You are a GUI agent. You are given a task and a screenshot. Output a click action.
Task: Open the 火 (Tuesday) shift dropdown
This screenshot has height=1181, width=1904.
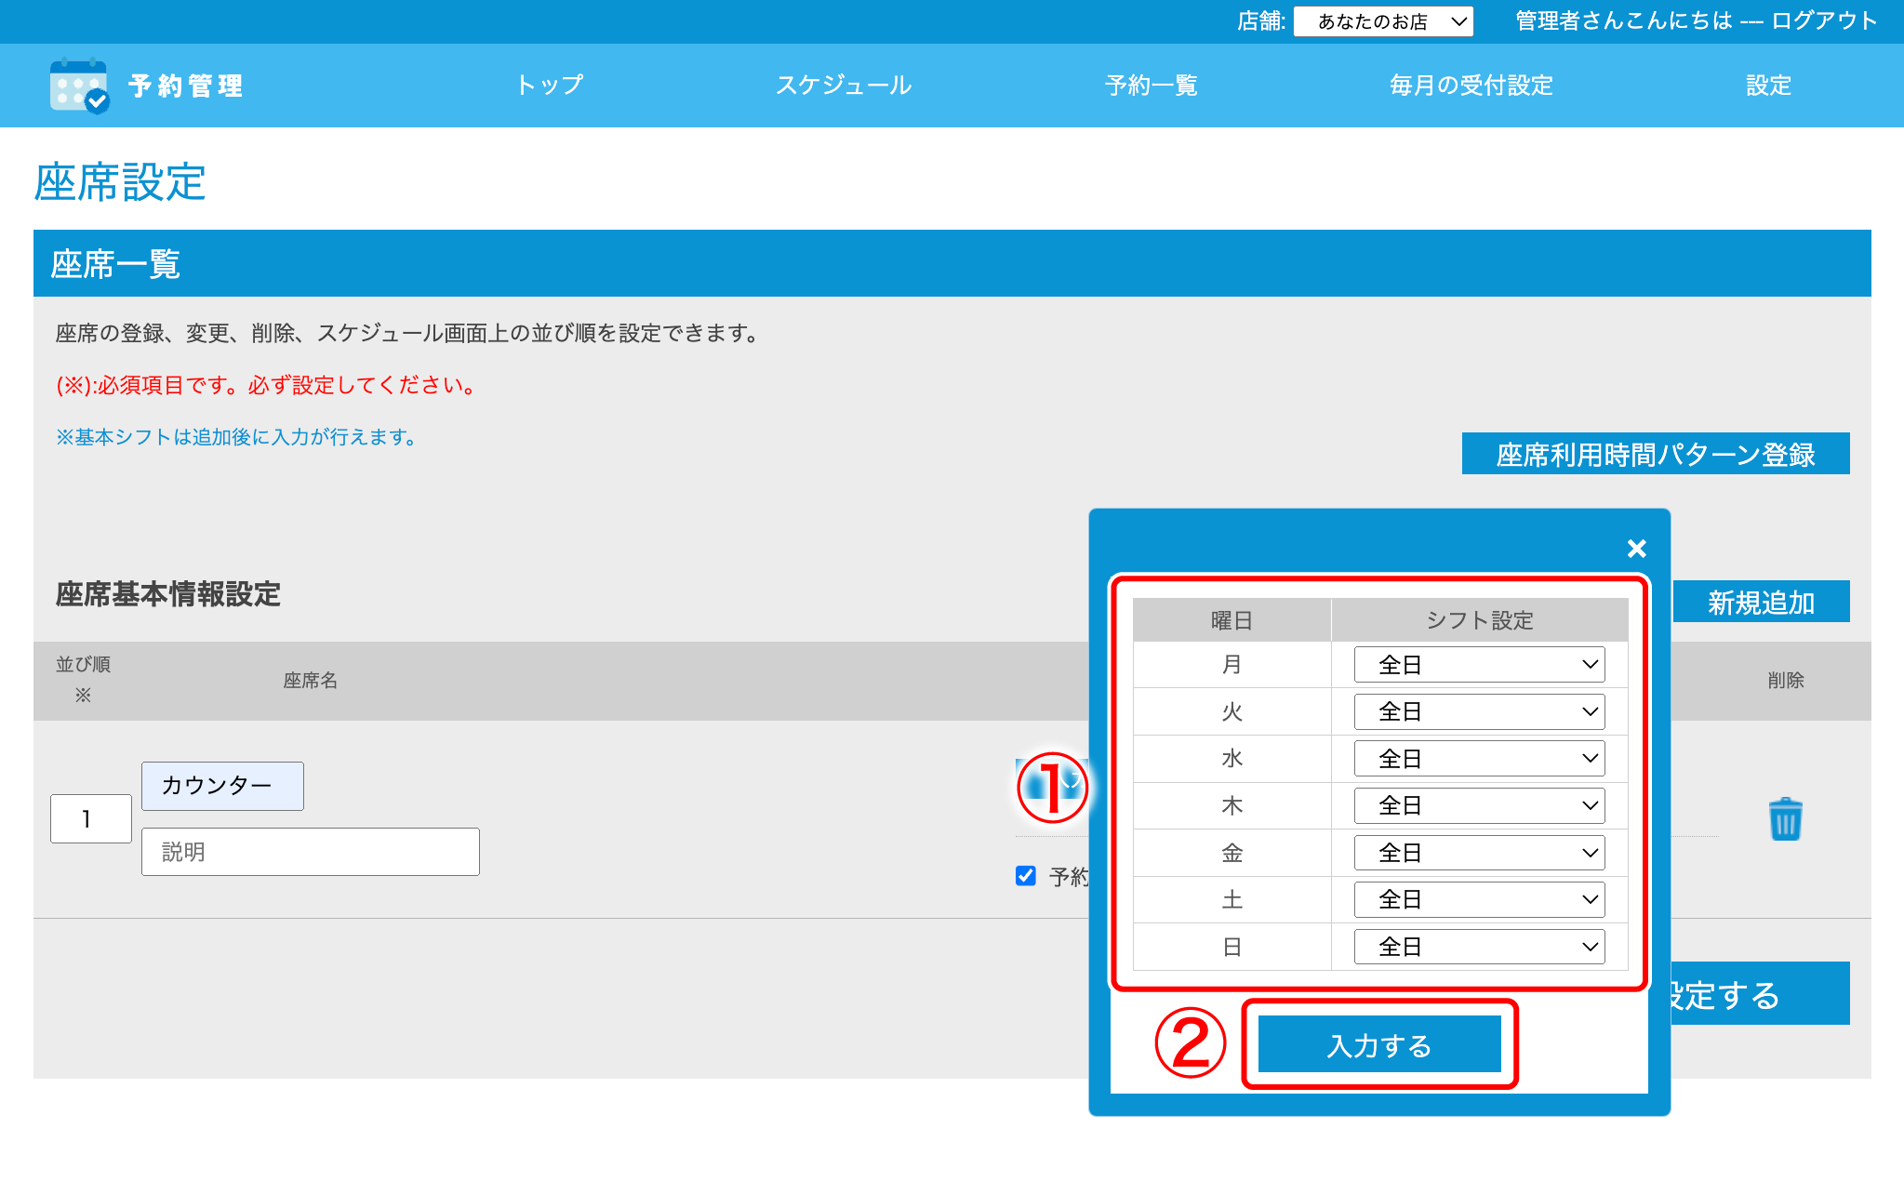[x=1478, y=712]
